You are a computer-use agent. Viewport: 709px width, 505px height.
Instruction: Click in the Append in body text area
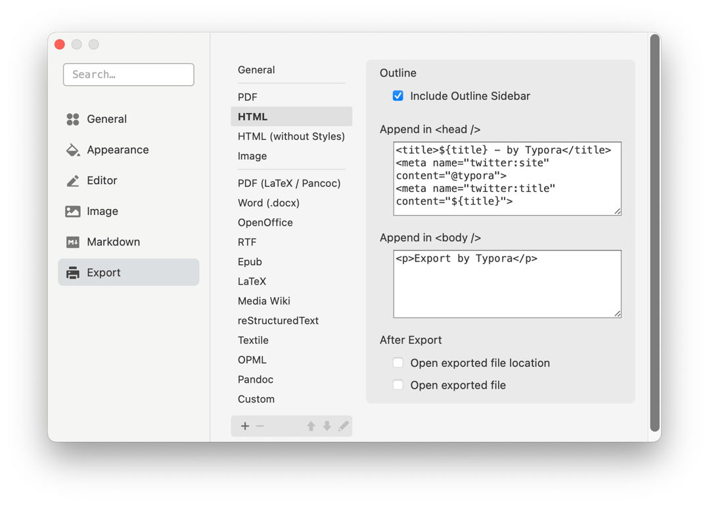click(x=507, y=283)
